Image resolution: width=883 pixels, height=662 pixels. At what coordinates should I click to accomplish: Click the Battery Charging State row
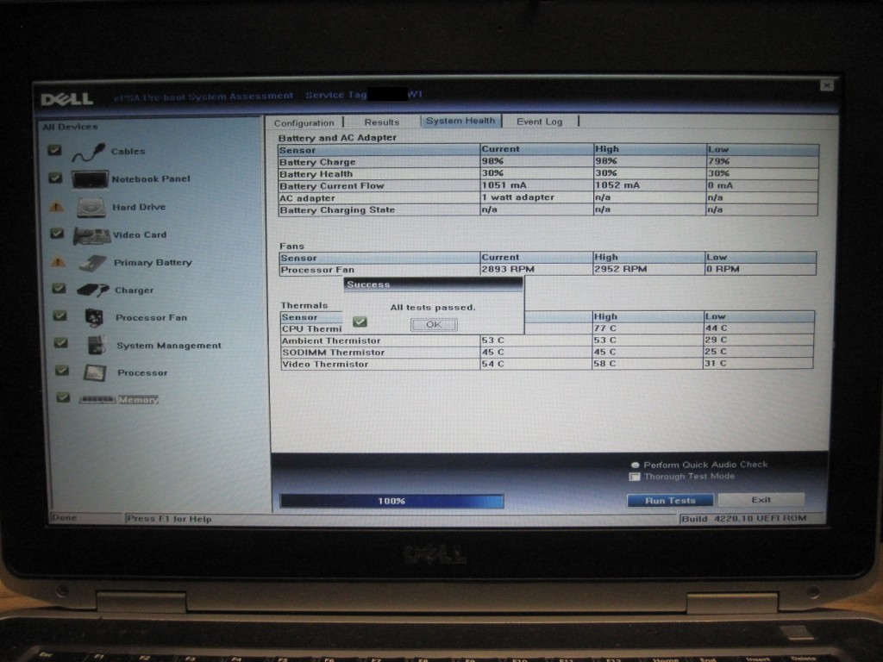(548, 210)
